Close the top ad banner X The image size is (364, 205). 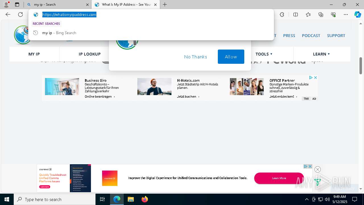point(315,77)
